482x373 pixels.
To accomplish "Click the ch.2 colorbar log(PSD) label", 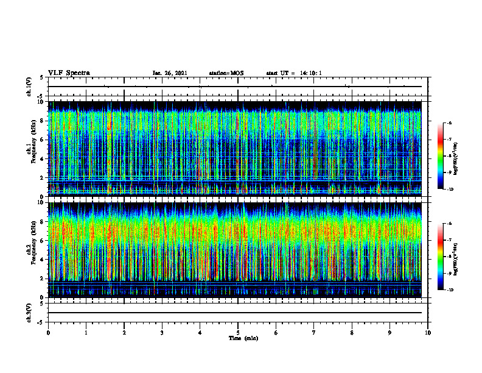I will point(456,258).
